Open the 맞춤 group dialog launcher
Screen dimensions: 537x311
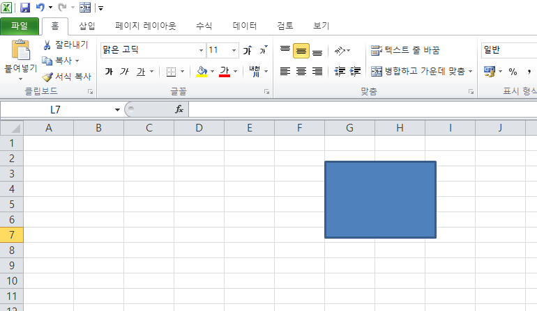[x=471, y=92]
